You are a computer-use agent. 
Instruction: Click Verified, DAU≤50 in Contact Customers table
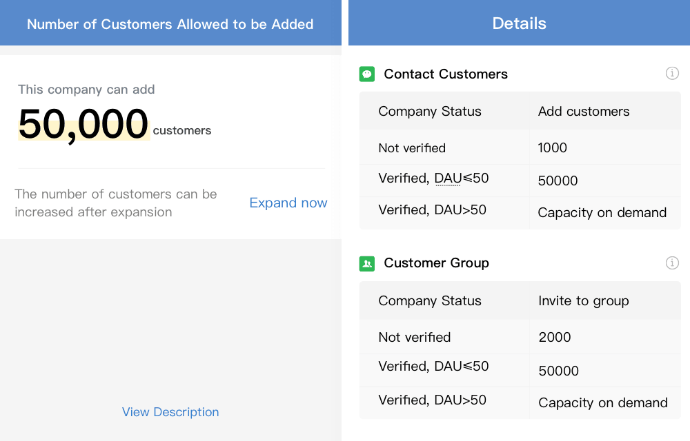[x=433, y=178]
